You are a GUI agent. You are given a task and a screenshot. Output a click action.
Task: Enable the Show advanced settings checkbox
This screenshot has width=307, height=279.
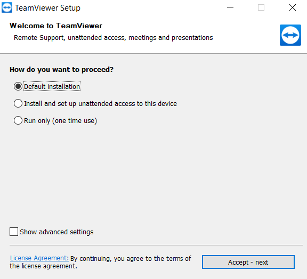(14, 232)
